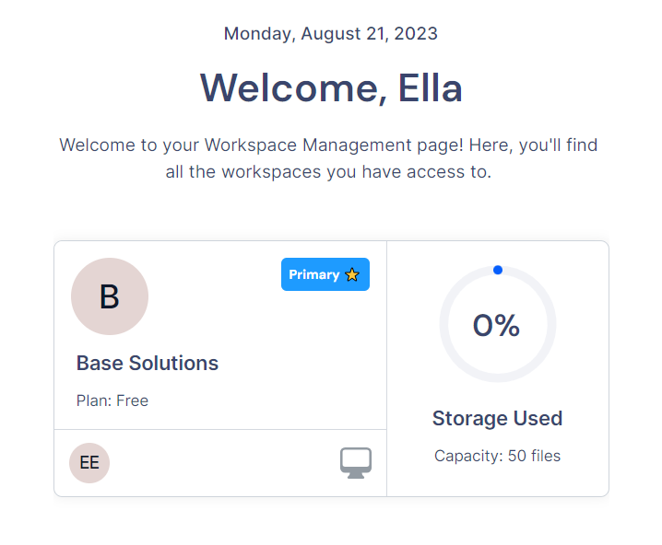Image resolution: width=662 pixels, height=545 pixels.
Task: Select the Storage Used heading
Action: [x=497, y=418]
